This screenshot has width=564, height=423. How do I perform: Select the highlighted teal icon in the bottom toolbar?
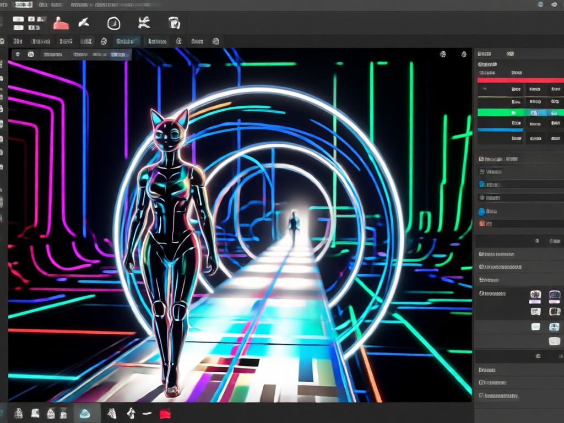(84, 413)
